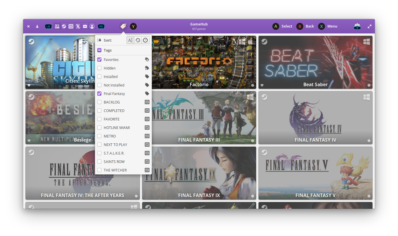Close the tag filter popover via tag icon
Screen dimensions: 398x236
tap(123, 26)
